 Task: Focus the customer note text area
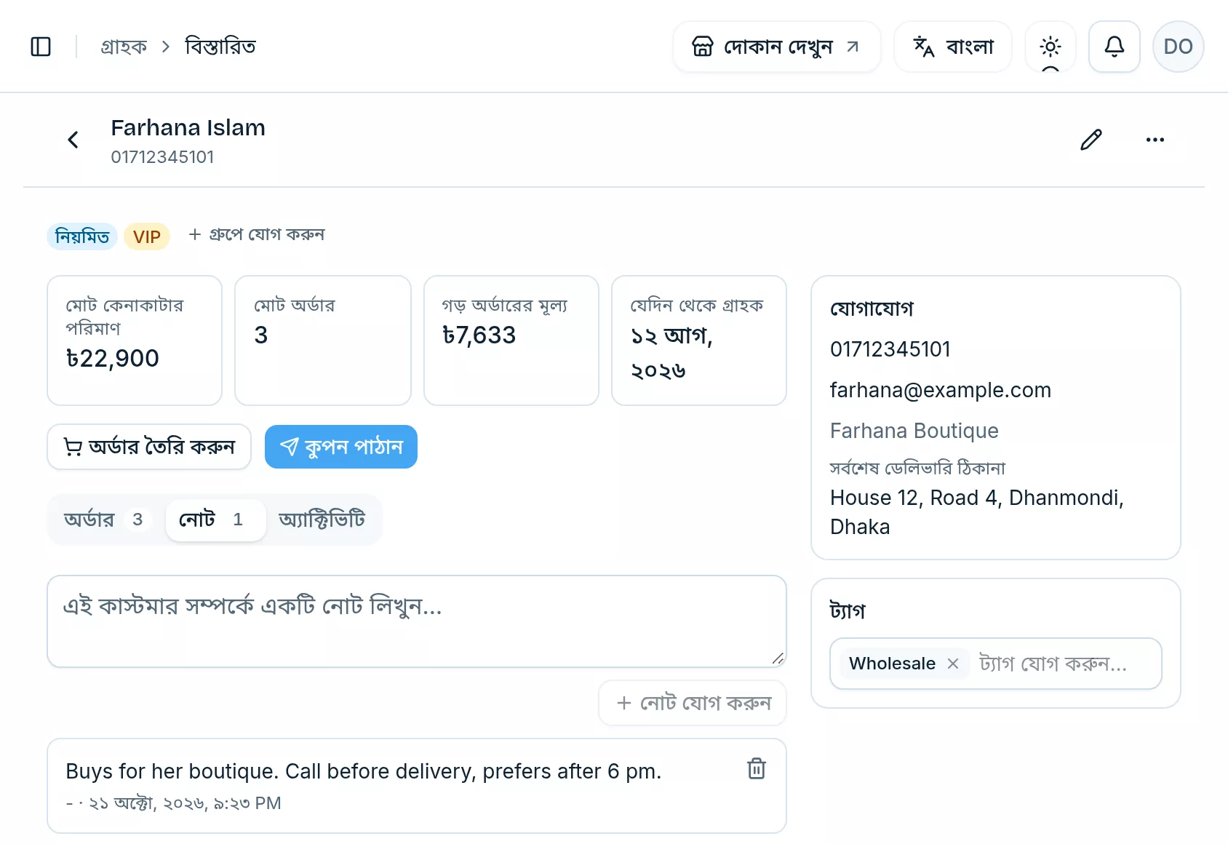[417, 621]
